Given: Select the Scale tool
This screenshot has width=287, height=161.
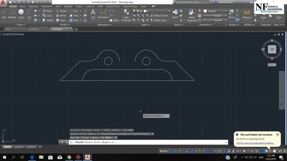Looking at the screenshot, I should [61, 20].
